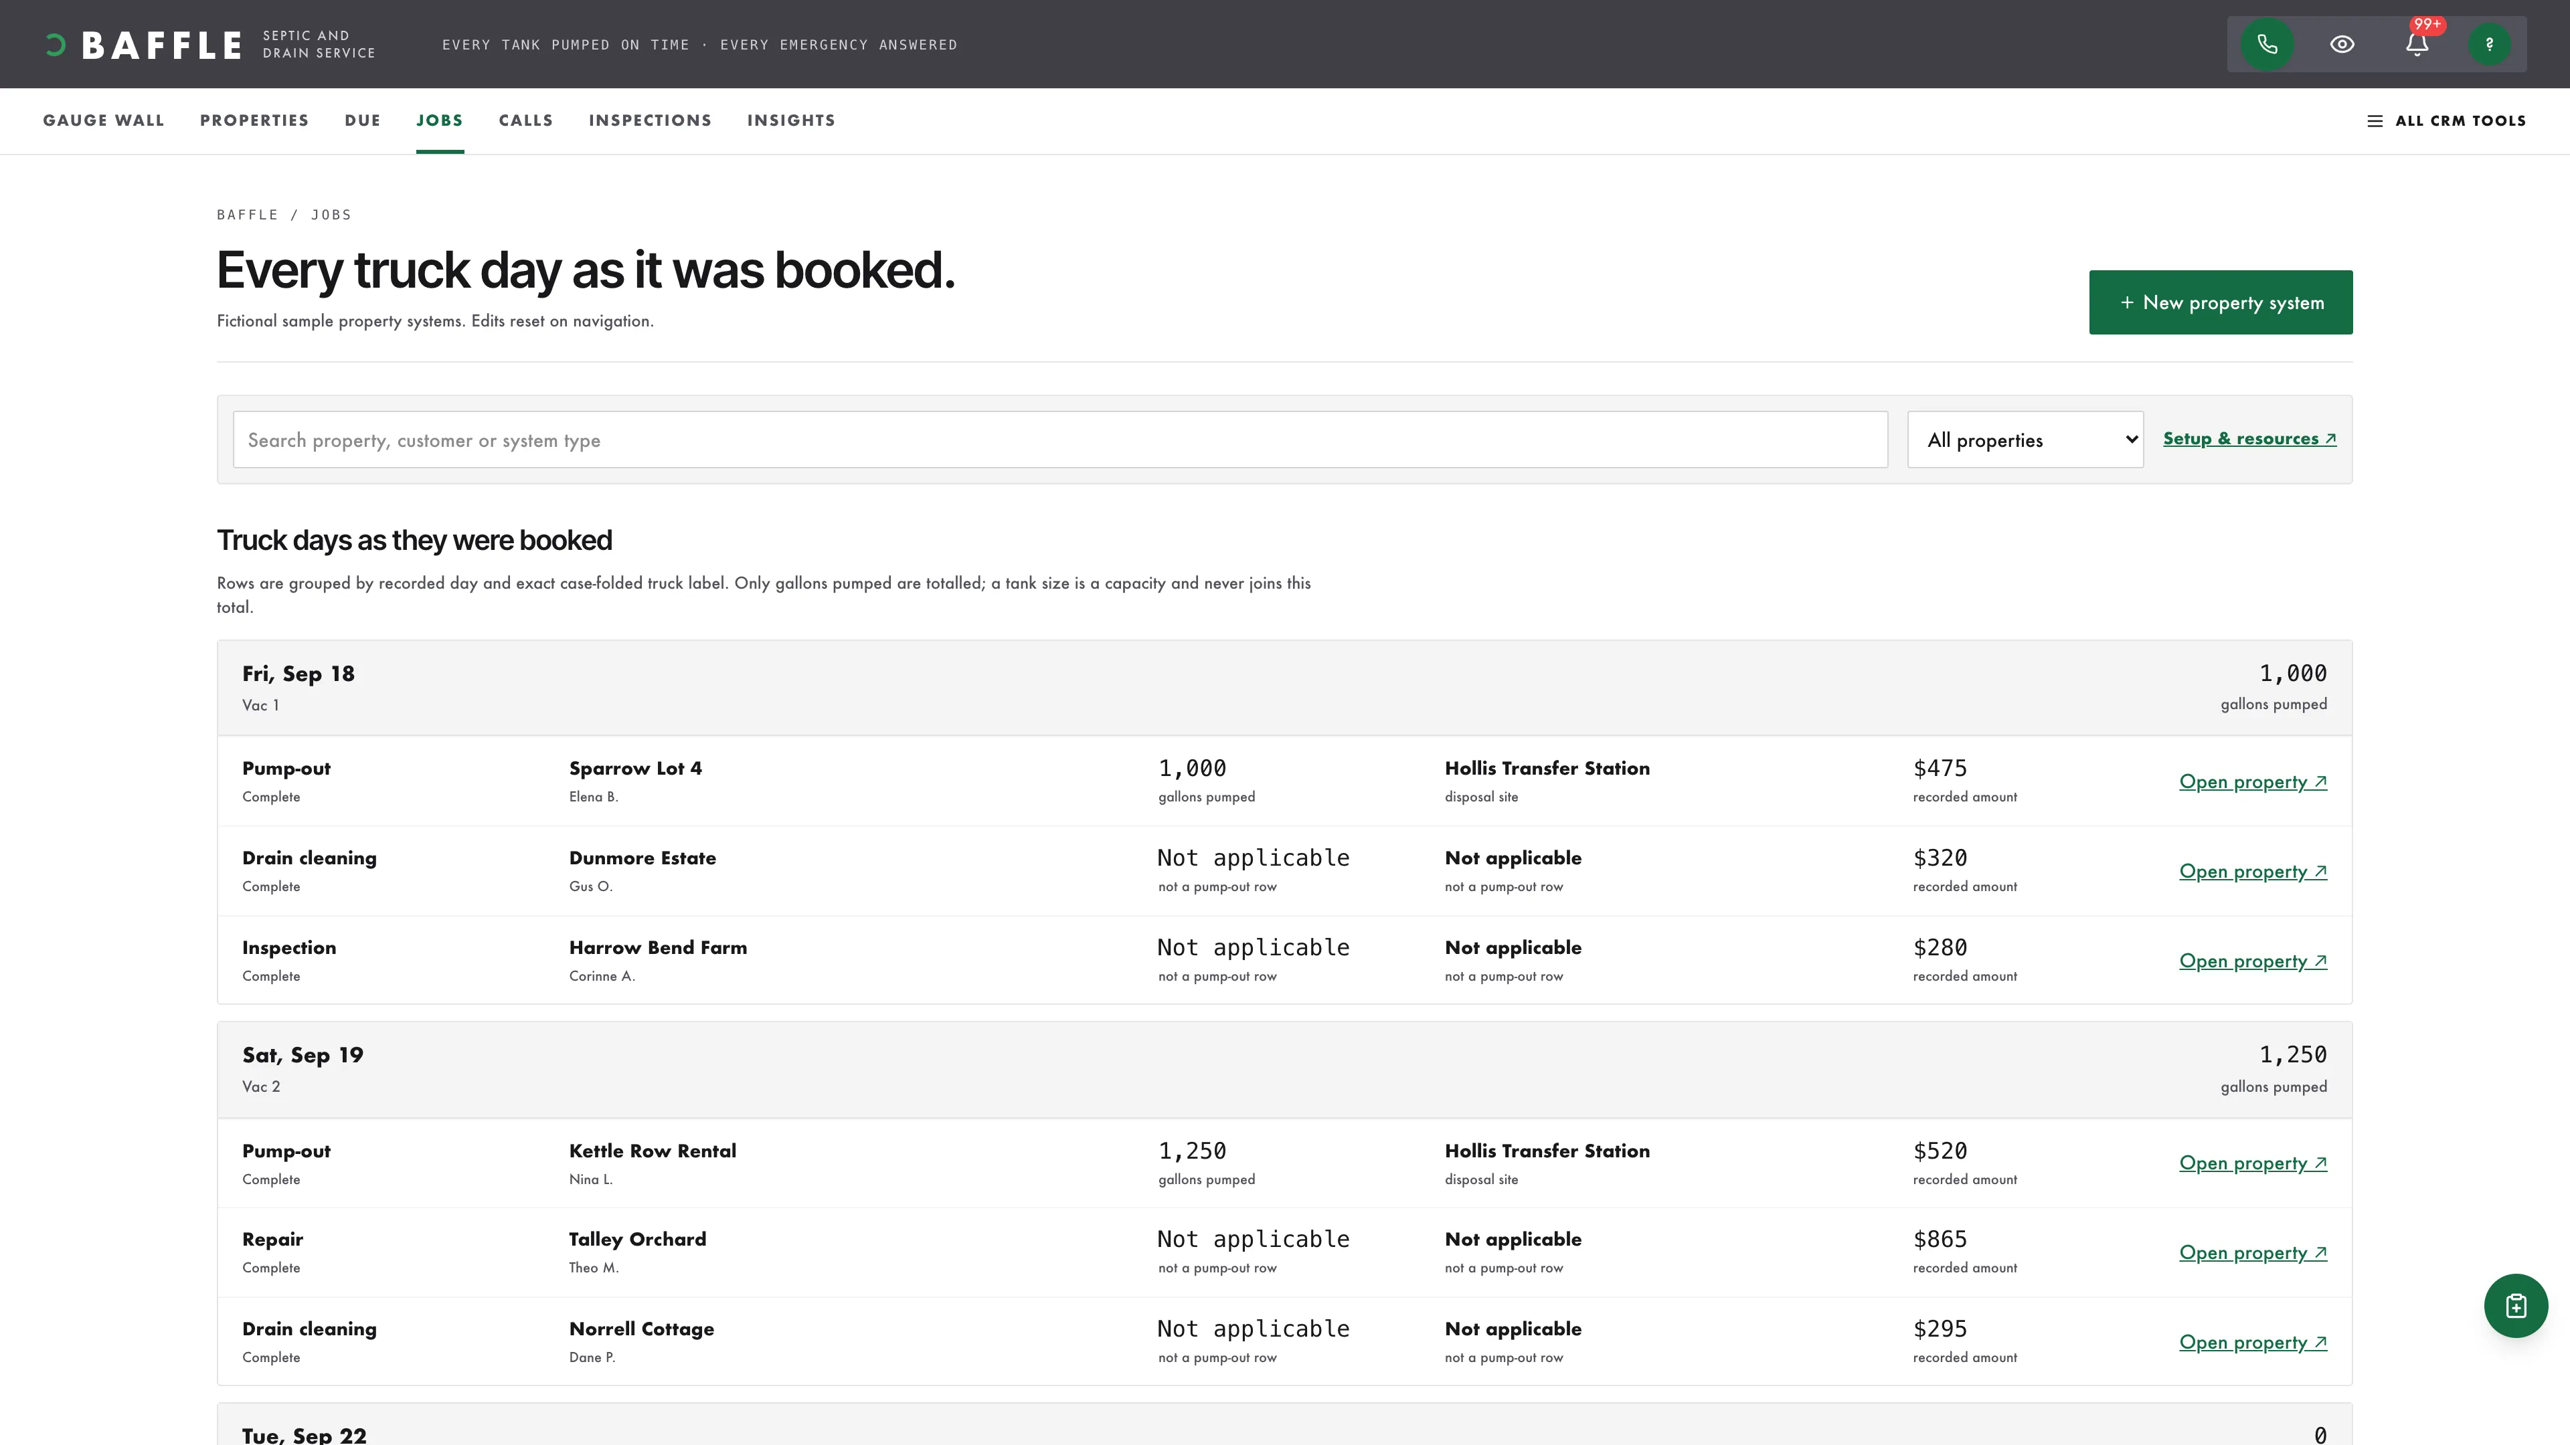Image resolution: width=2570 pixels, height=1445 pixels.
Task: Click the $475 recorded amount
Action: 1940,769
